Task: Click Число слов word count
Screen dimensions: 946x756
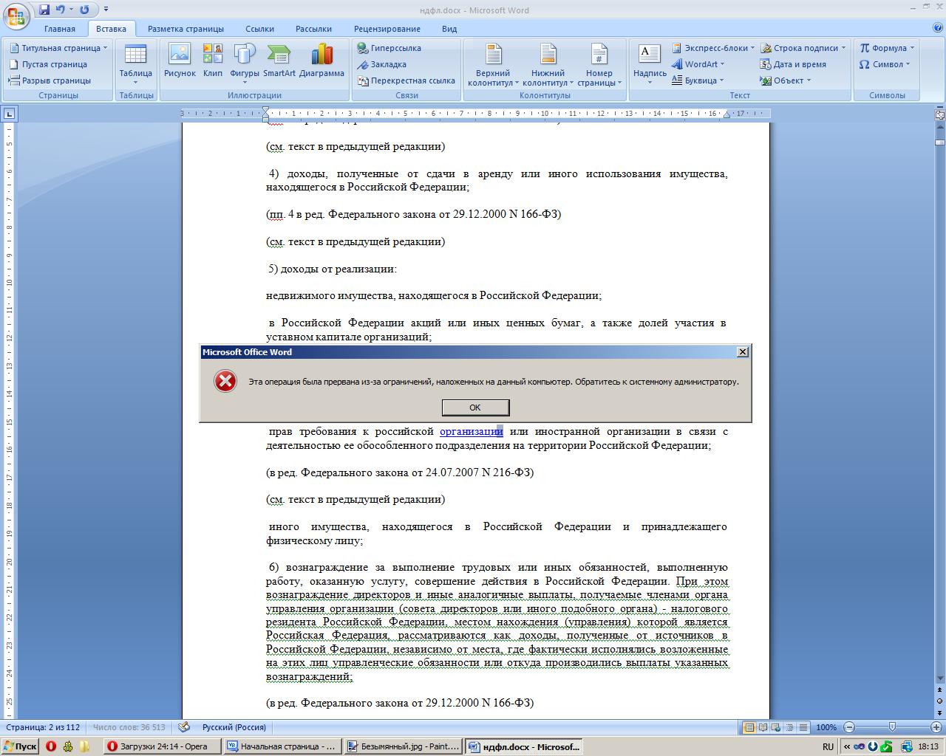Action: click(x=129, y=727)
